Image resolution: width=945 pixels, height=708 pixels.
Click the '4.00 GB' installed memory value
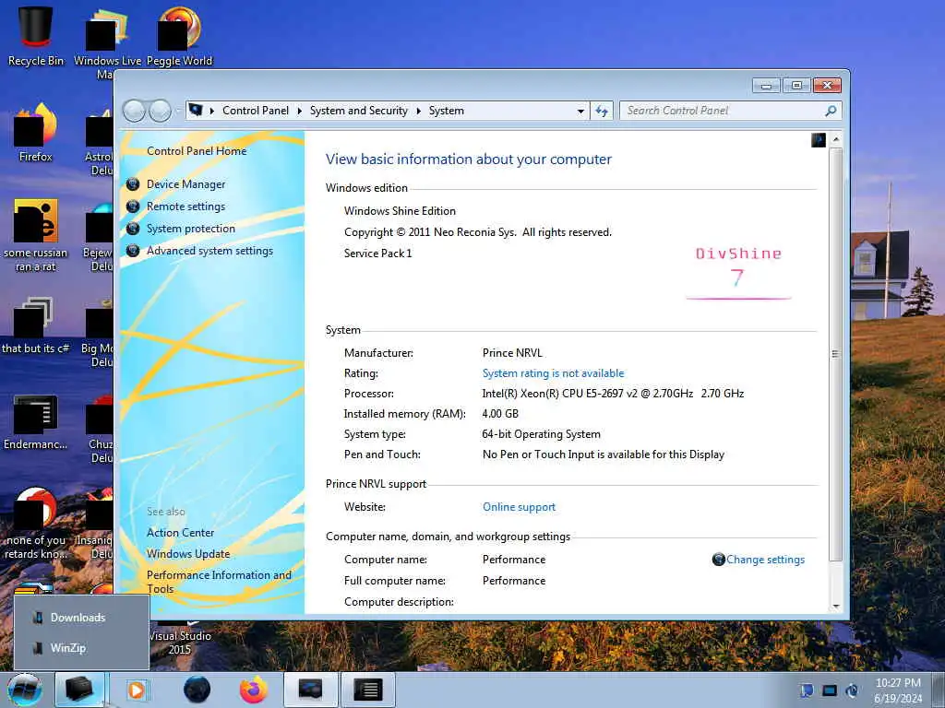(x=500, y=414)
